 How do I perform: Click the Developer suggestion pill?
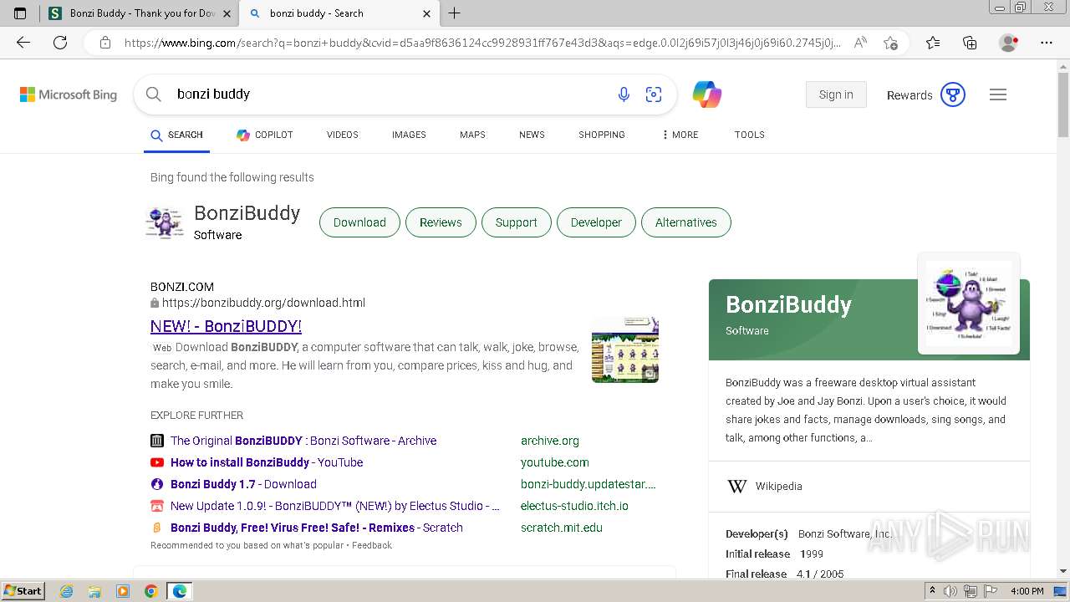pos(596,222)
